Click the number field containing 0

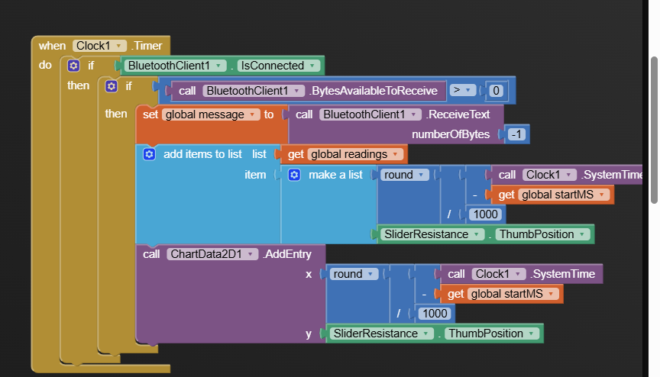pyautogui.click(x=497, y=91)
